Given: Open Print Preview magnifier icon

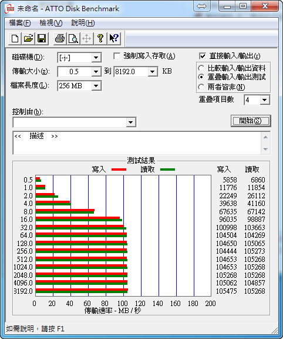Looking at the screenshot, I should [73, 39].
